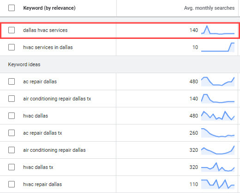240x193 pixels.
Task: Open trend sparkline for 'dallas hvac services'
Action: coord(218,30)
